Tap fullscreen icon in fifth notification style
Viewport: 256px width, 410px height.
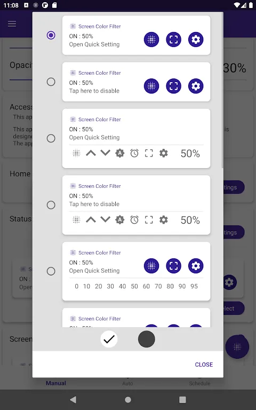pyautogui.click(x=173, y=266)
